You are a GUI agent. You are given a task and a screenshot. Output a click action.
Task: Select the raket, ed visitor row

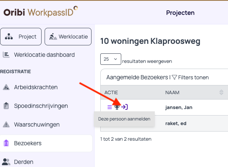[164, 124]
